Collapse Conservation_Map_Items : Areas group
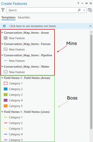The height and width of the screenshot is (142, 93). click(x=2, y=33)
